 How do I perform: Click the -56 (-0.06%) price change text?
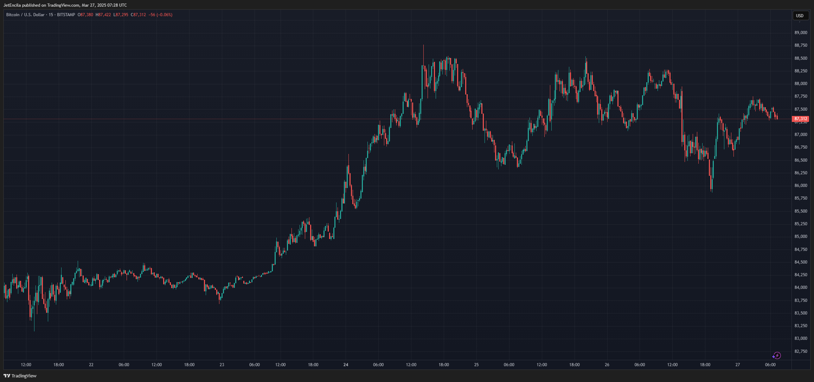tap(160, 15)
